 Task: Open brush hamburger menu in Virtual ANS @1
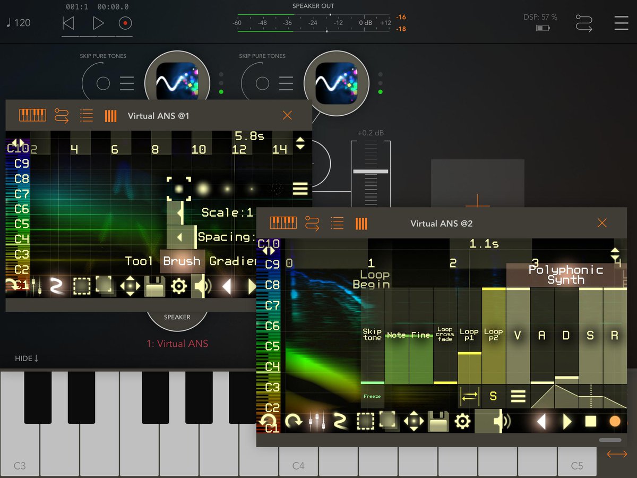[300, 189]
